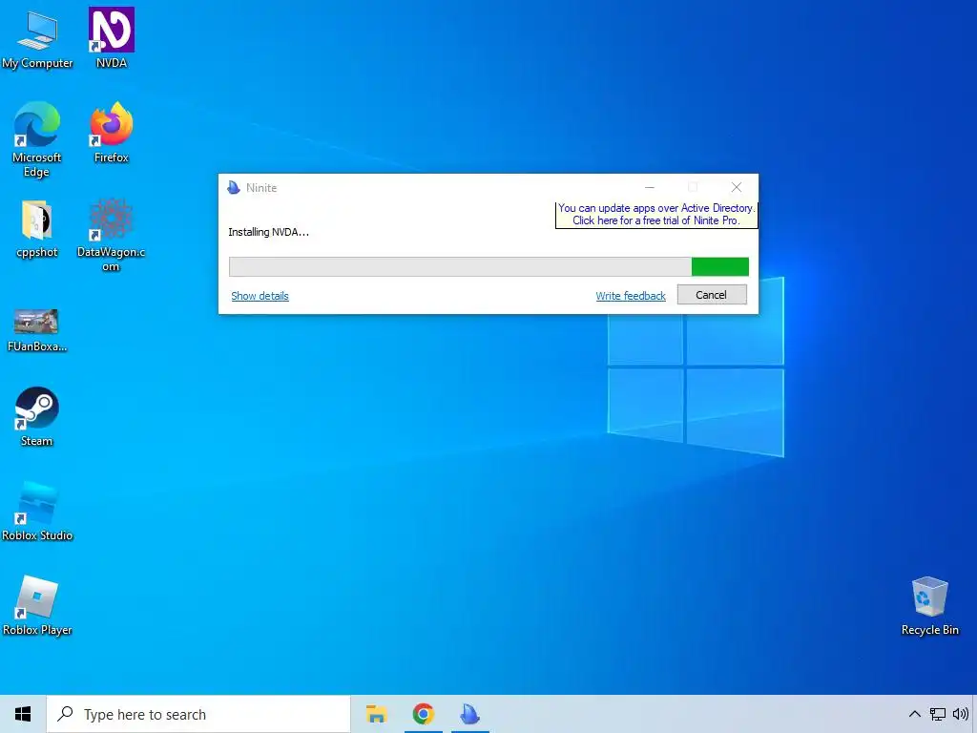Select the Microsoft Edge desktop icon
The image size is (977, 733).
[x=37, y=139]
